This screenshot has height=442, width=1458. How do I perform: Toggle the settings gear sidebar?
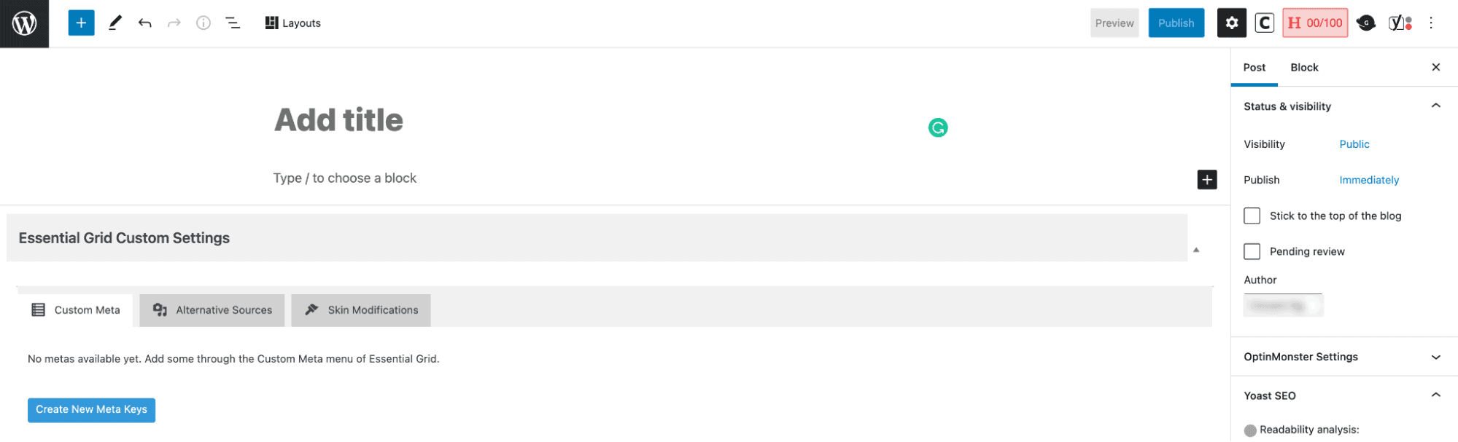(1231, 23)
